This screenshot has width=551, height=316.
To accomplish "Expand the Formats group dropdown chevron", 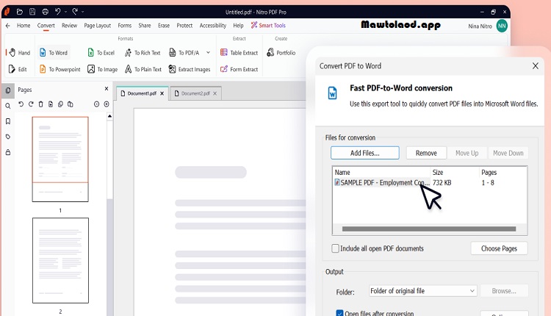I will [x=208, y=53].
